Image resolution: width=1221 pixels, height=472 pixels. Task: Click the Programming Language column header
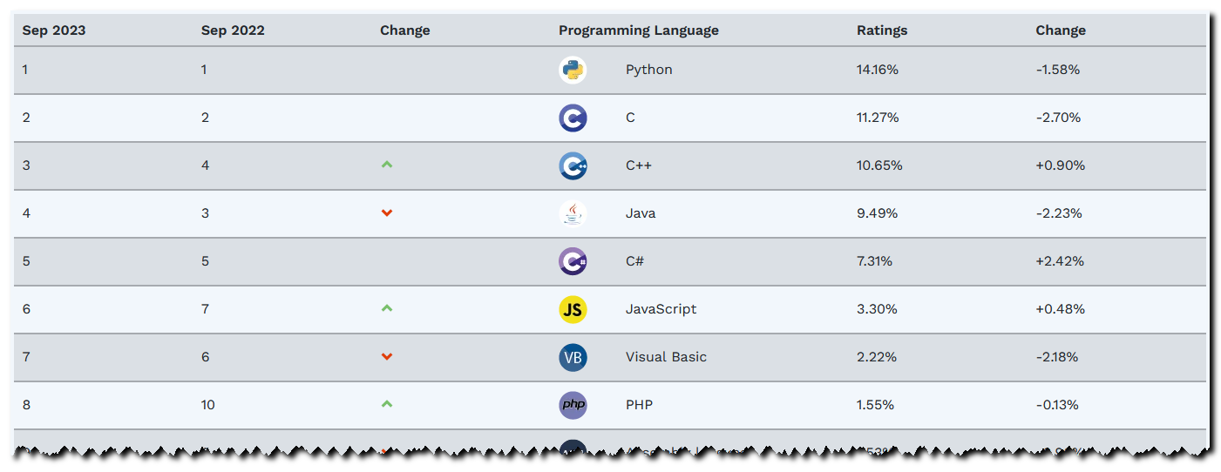tap(639, 30)
